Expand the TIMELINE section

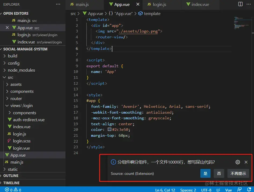11,183
